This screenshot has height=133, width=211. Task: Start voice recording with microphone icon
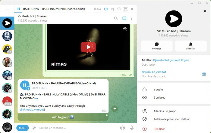[x=132, y=128]
